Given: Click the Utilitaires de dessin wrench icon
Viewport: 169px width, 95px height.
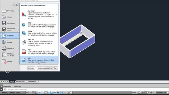Looking at the screenshot, I should coord(4,55).
